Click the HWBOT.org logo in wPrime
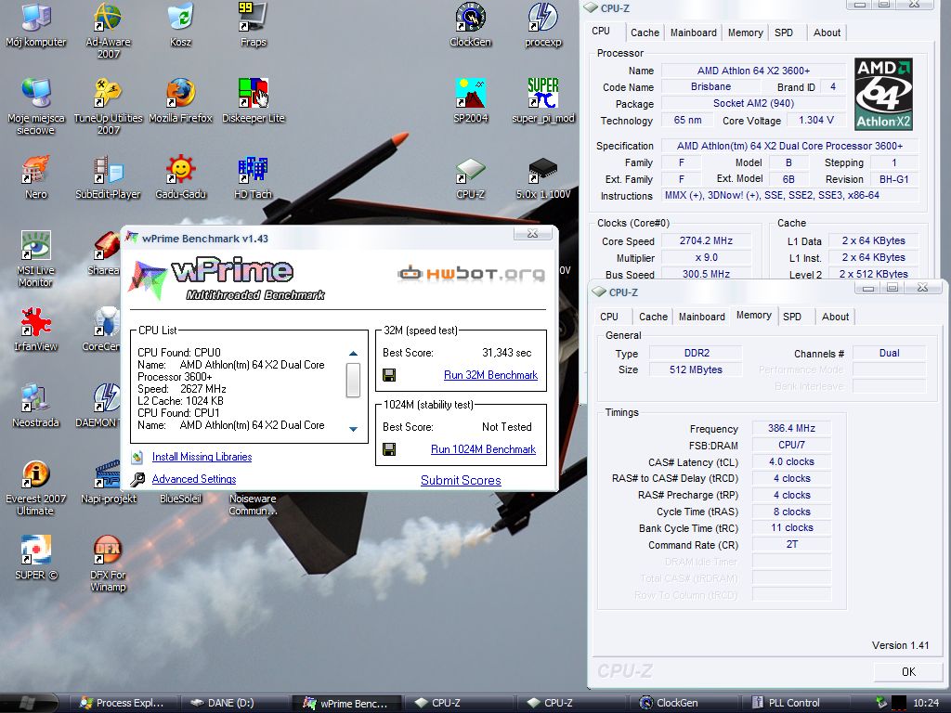The image size is (951, 713). coord(471,274)
